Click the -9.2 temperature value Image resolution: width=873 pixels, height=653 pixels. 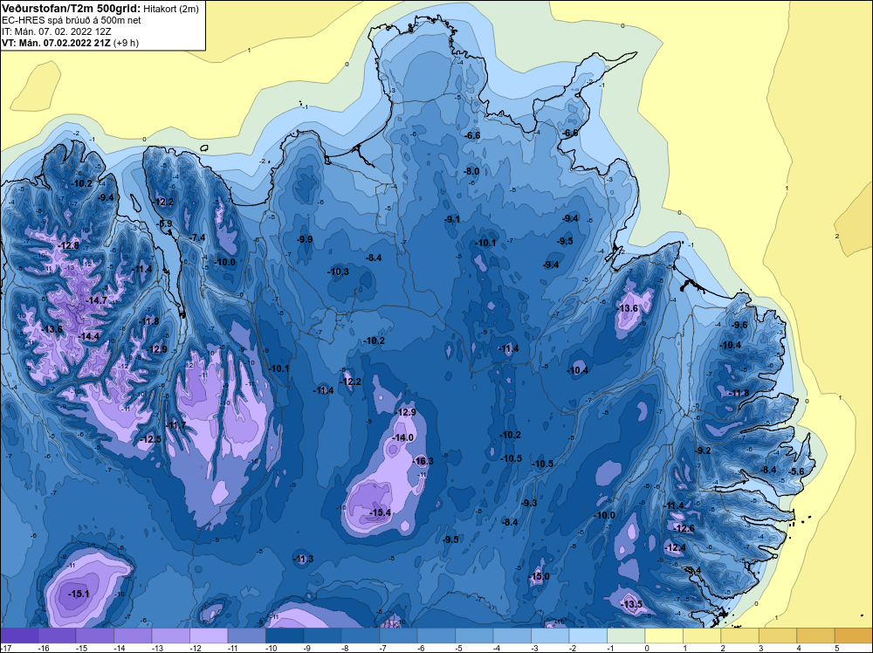click(x=703, y=450)
